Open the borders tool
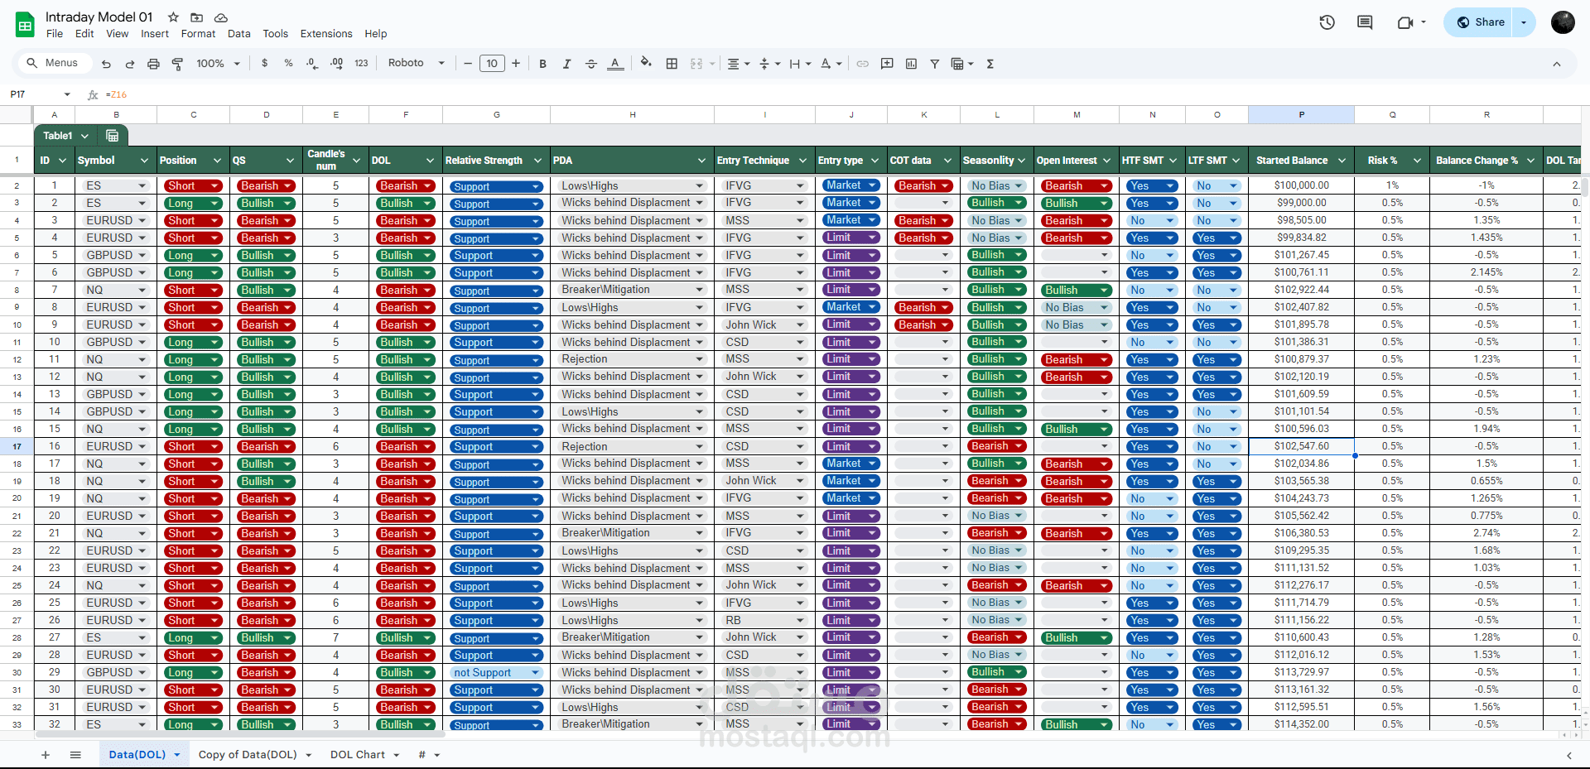The height and width of the screenshot is (769, 1590). (x=672, y=64)
